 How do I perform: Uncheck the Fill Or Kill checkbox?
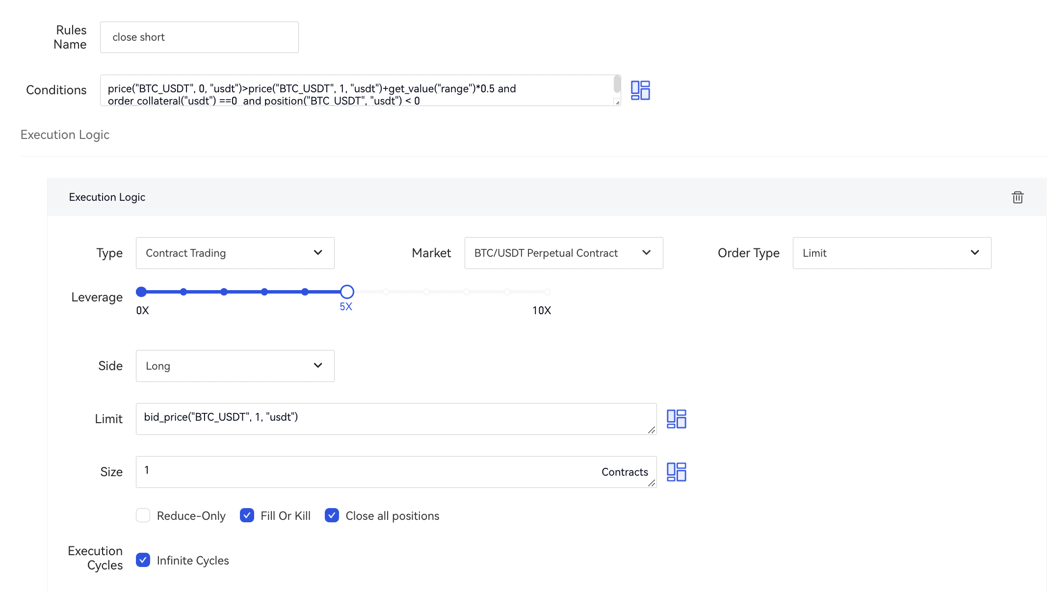pyautogui.click(x=247, y=515)
